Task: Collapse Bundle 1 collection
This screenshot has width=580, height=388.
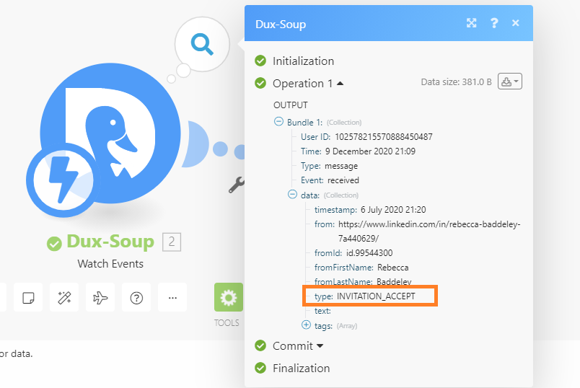Action: 278,121
